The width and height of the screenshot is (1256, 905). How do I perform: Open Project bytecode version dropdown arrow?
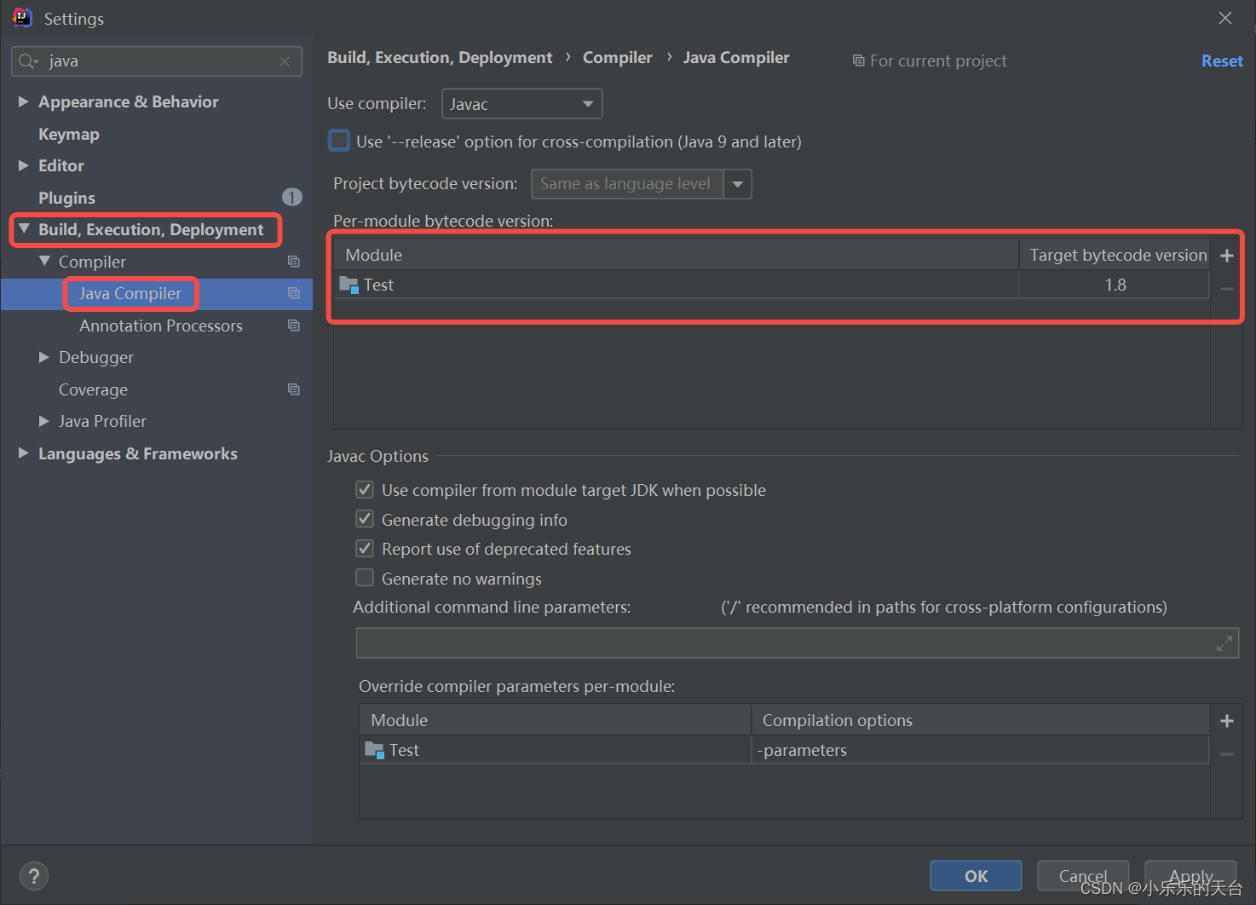[738, 184]
